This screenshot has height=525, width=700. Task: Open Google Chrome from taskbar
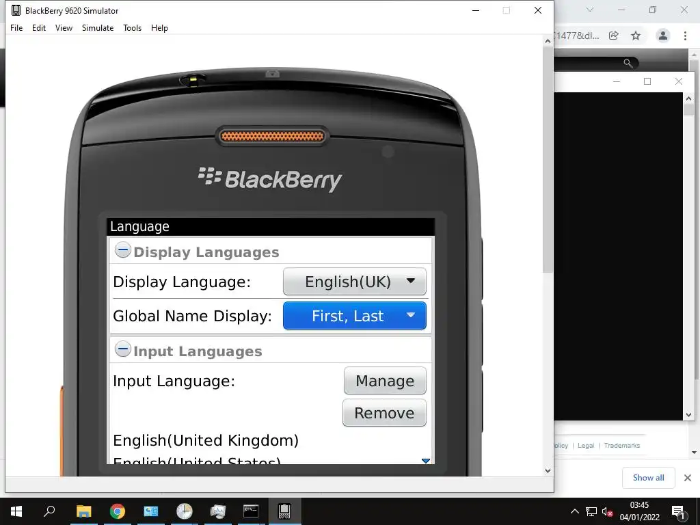(x=118, y=511)
